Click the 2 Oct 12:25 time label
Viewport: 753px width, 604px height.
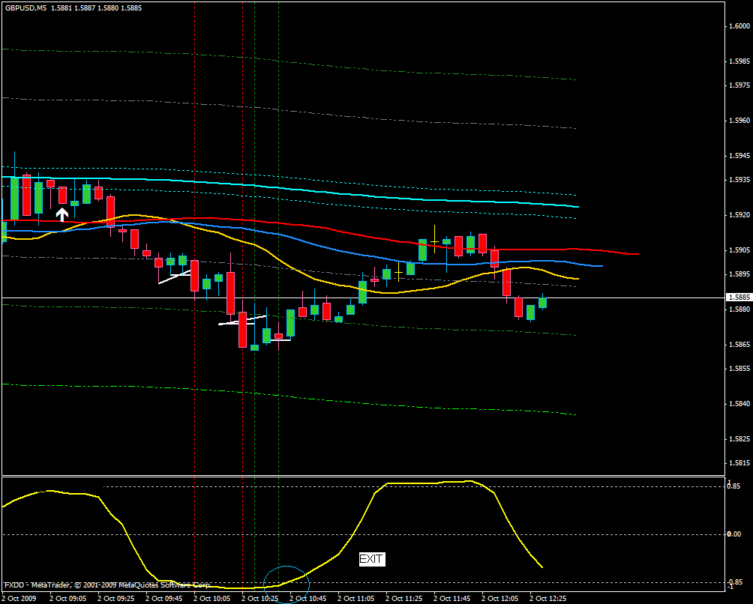[548, 599]
